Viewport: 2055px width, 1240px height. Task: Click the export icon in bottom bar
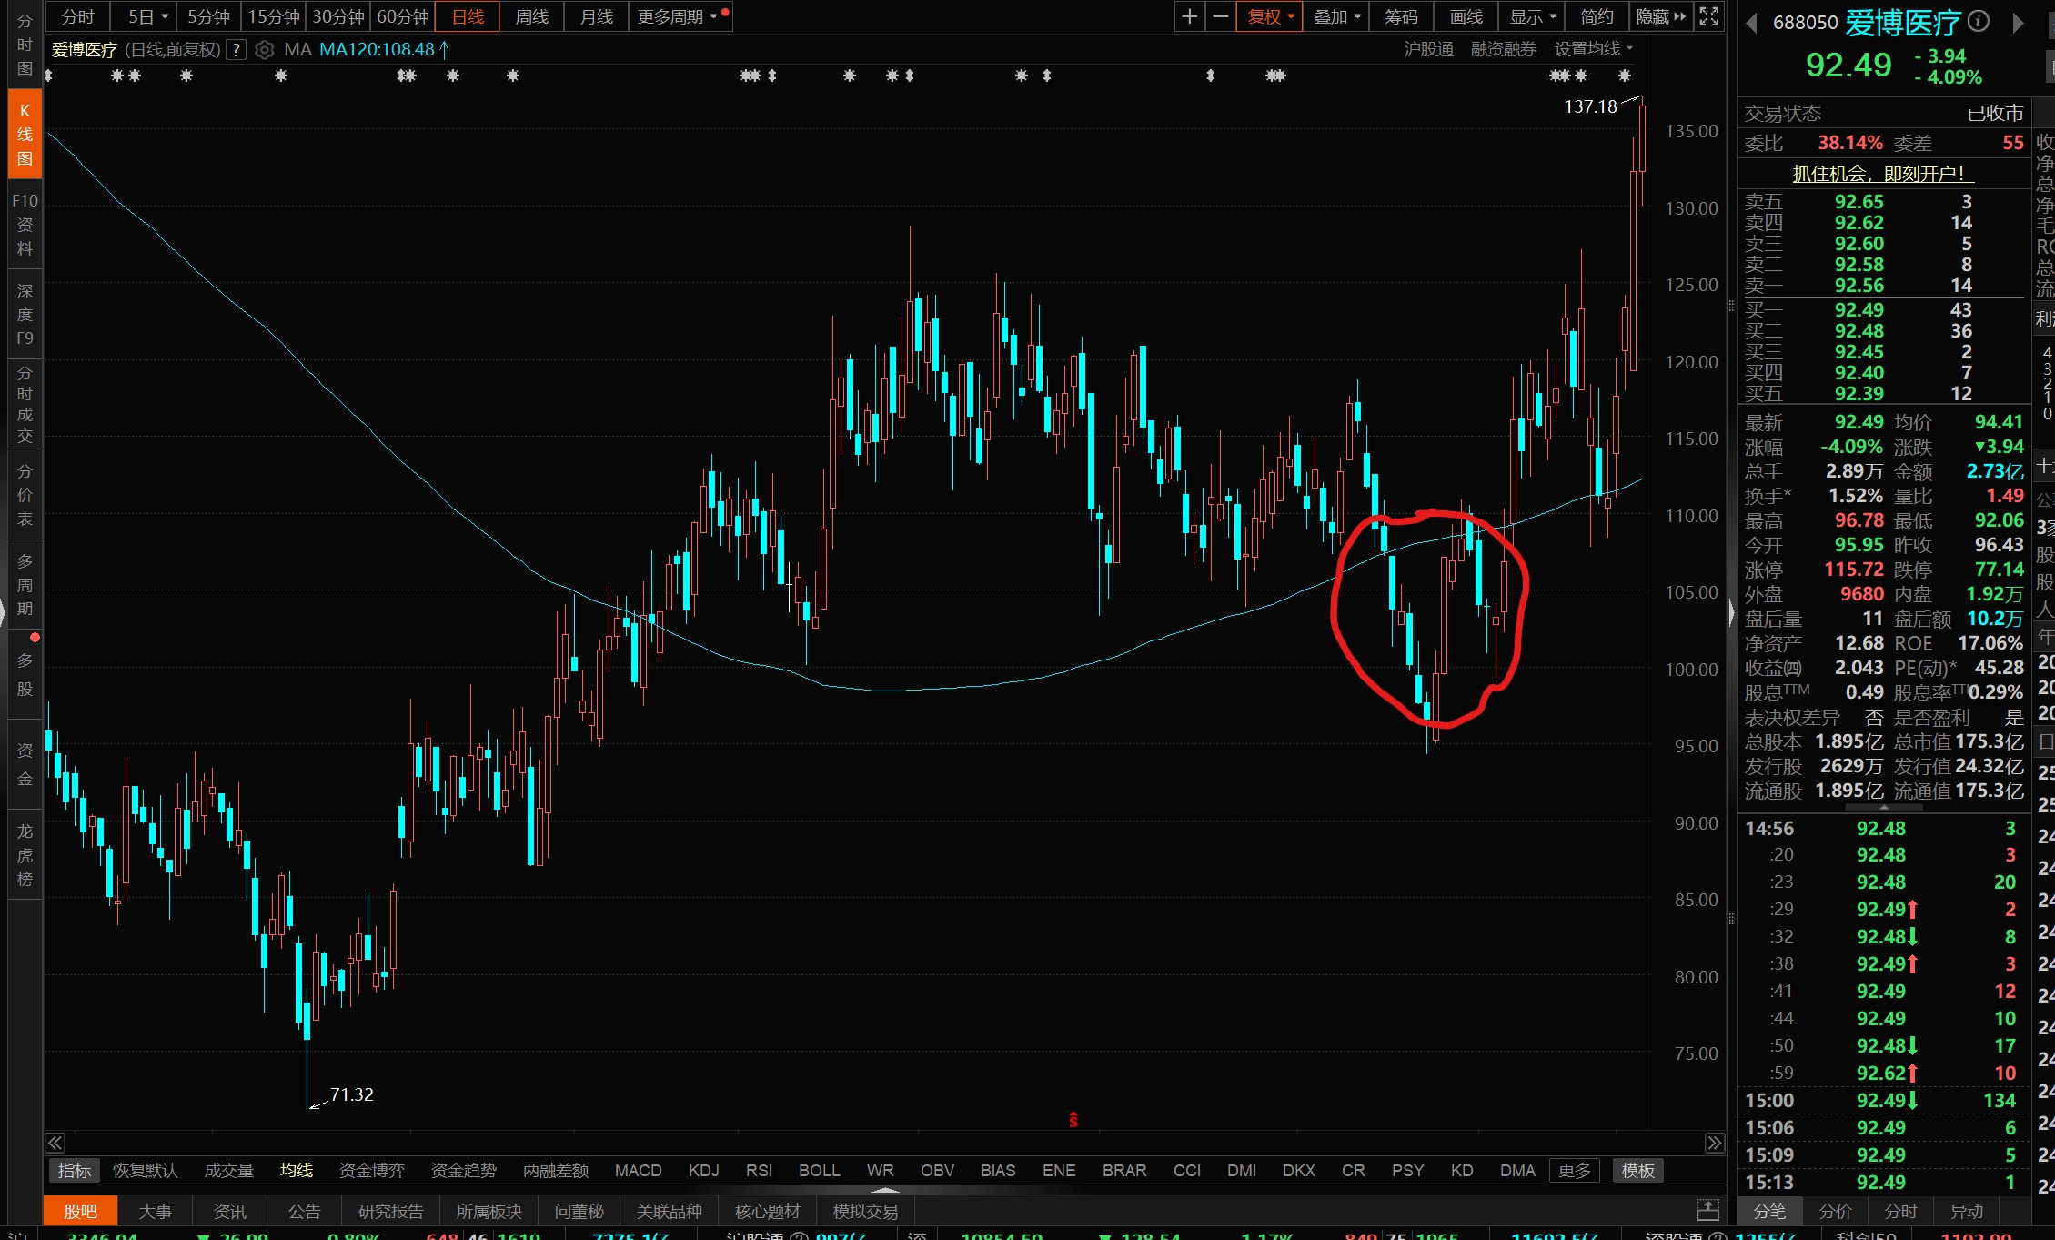point(1707,1211)
